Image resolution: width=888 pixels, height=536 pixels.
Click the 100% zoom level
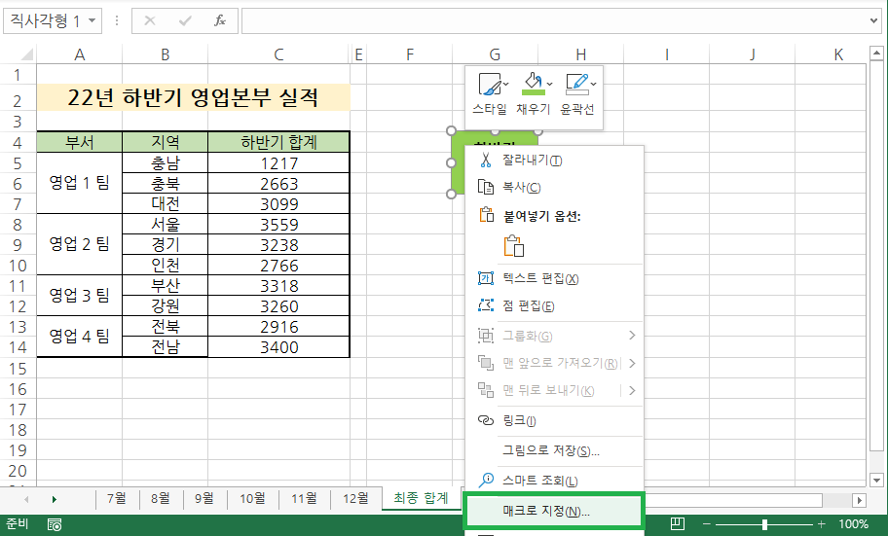[x=854, y=524]
